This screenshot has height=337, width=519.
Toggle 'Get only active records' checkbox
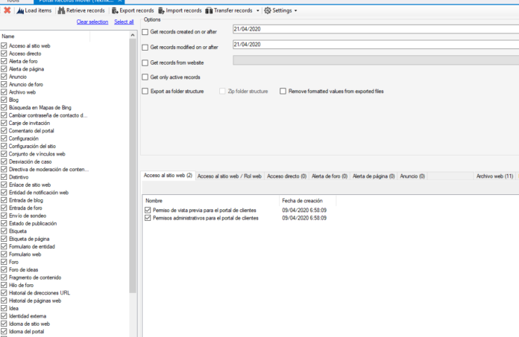(x=145, y=77)
